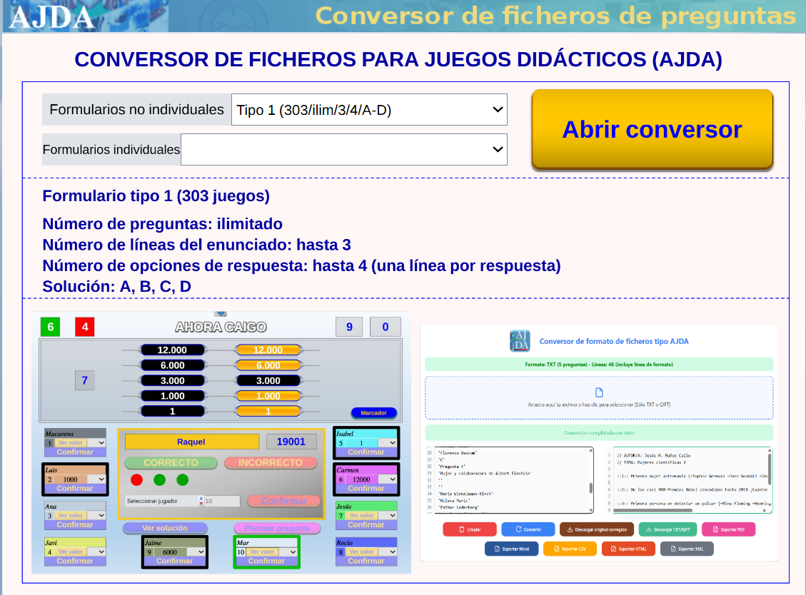Click the Ver solución button

click(165, 528)
